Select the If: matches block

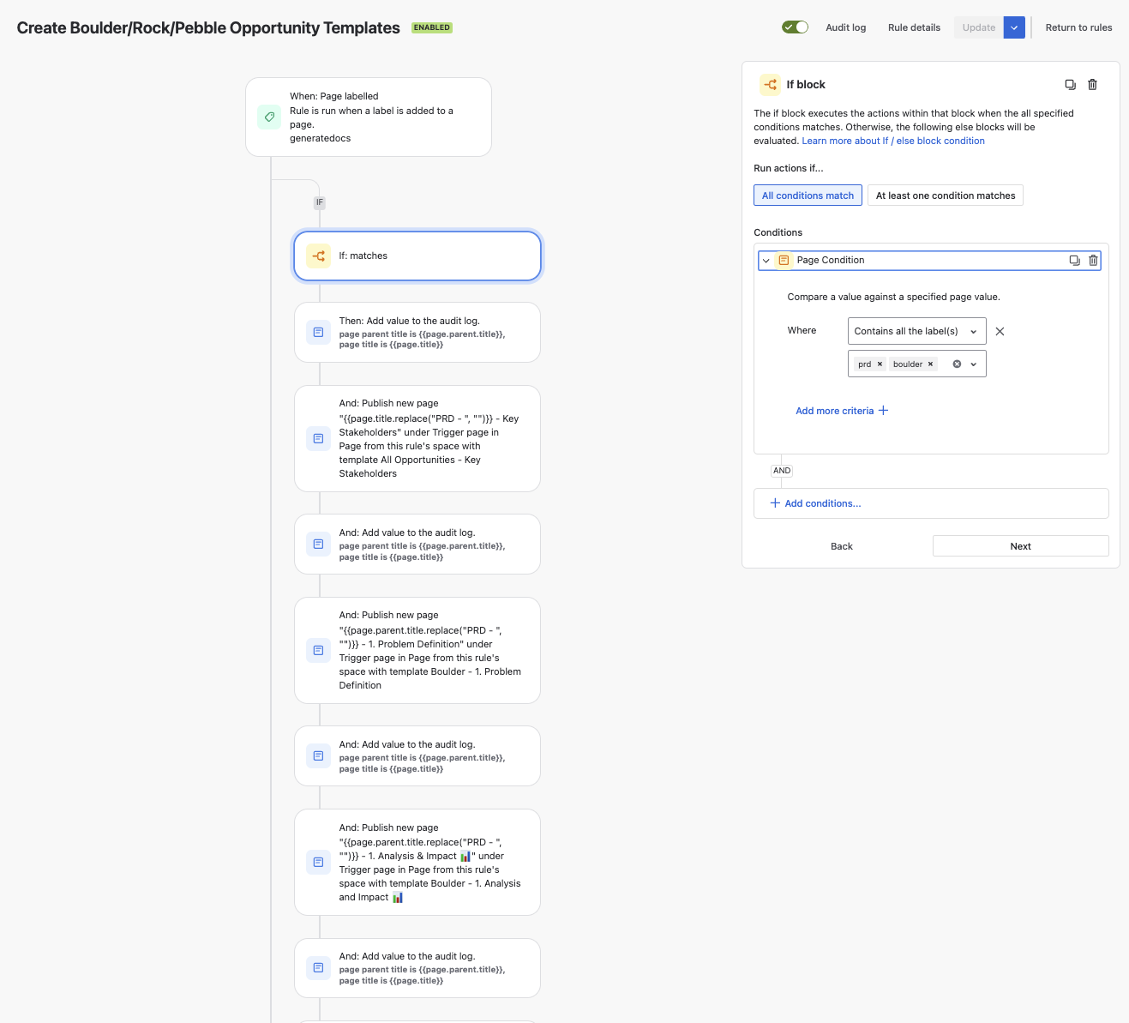click(x=417, y=256)
